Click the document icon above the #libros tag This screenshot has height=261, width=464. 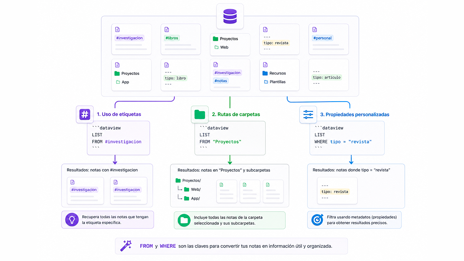pyautogui.click(x=167, y=30)
